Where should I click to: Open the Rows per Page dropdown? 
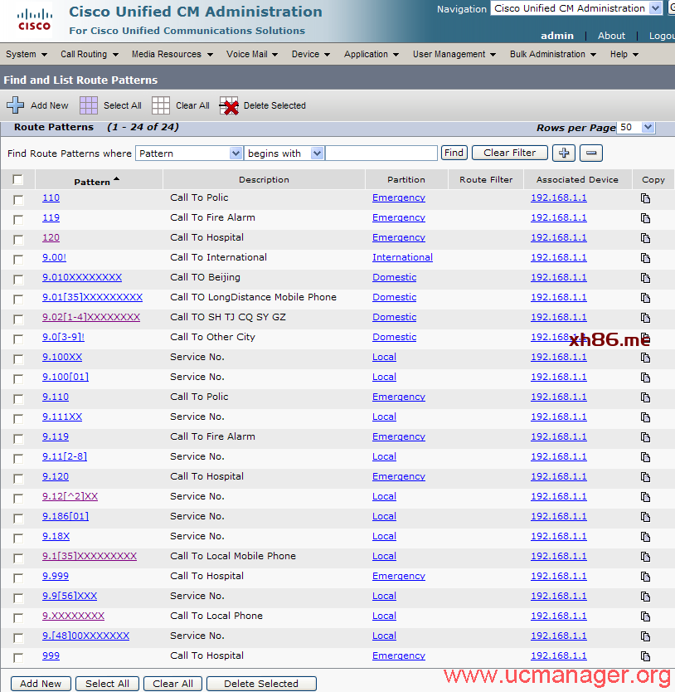pyautogui.click(x=648, y=128)
